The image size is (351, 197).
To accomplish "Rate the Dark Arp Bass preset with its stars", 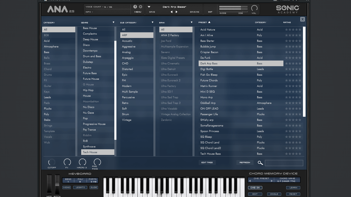I will (293, 63).
